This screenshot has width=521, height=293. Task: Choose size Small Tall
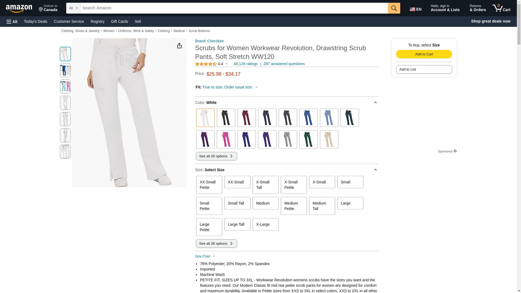click(237, 203)
